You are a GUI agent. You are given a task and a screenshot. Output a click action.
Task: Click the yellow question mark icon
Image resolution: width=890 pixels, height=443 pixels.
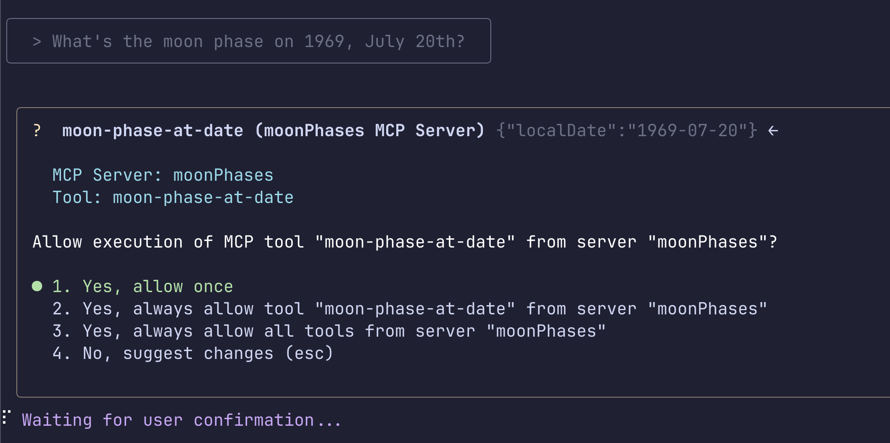[x=37, y=130]
